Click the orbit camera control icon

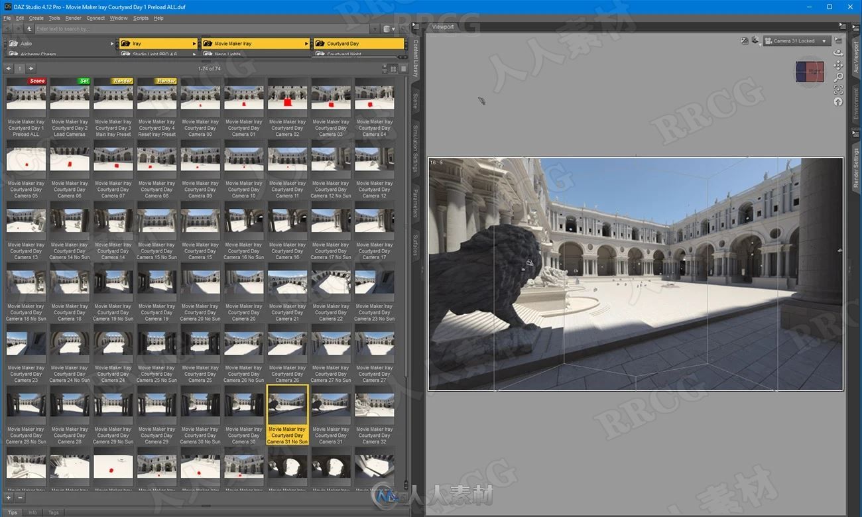[x=838, y=53]
